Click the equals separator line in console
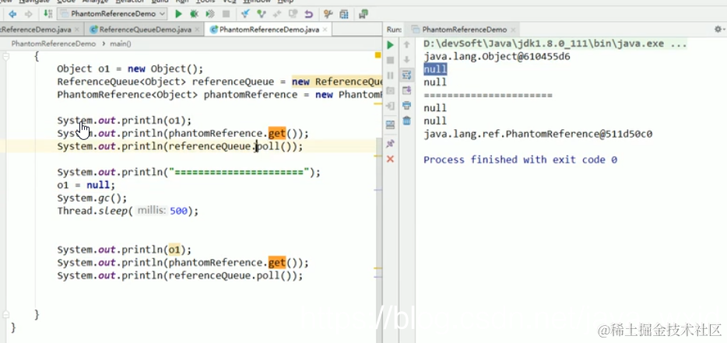727x343 pixels. click(x=488, y=96)
